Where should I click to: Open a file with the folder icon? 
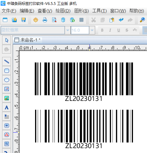(x=14, y=20)
